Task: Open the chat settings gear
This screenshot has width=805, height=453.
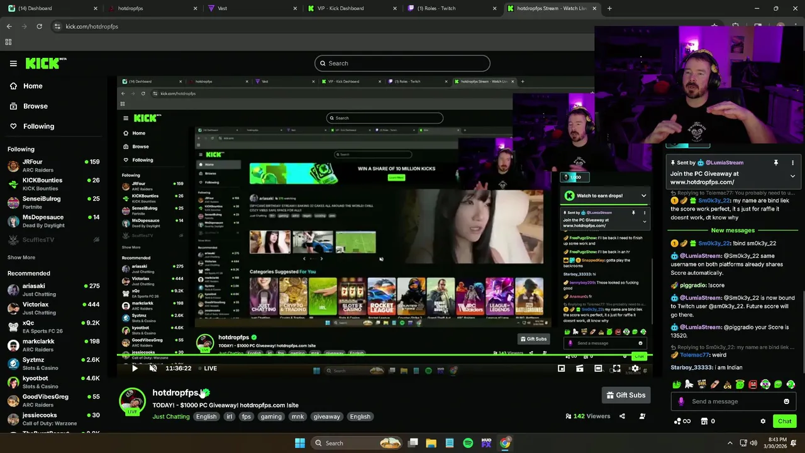Action: coord(763,422)
